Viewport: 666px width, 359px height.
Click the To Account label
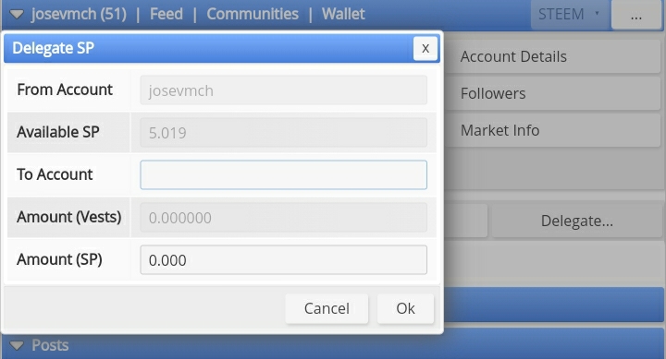pyautogui.click(x=55, y=174)
